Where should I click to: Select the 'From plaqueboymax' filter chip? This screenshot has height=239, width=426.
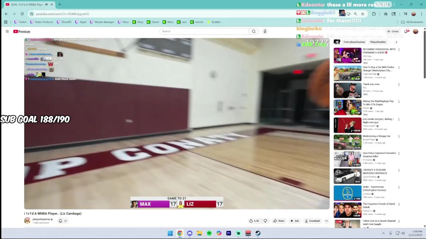pos(354,42)
